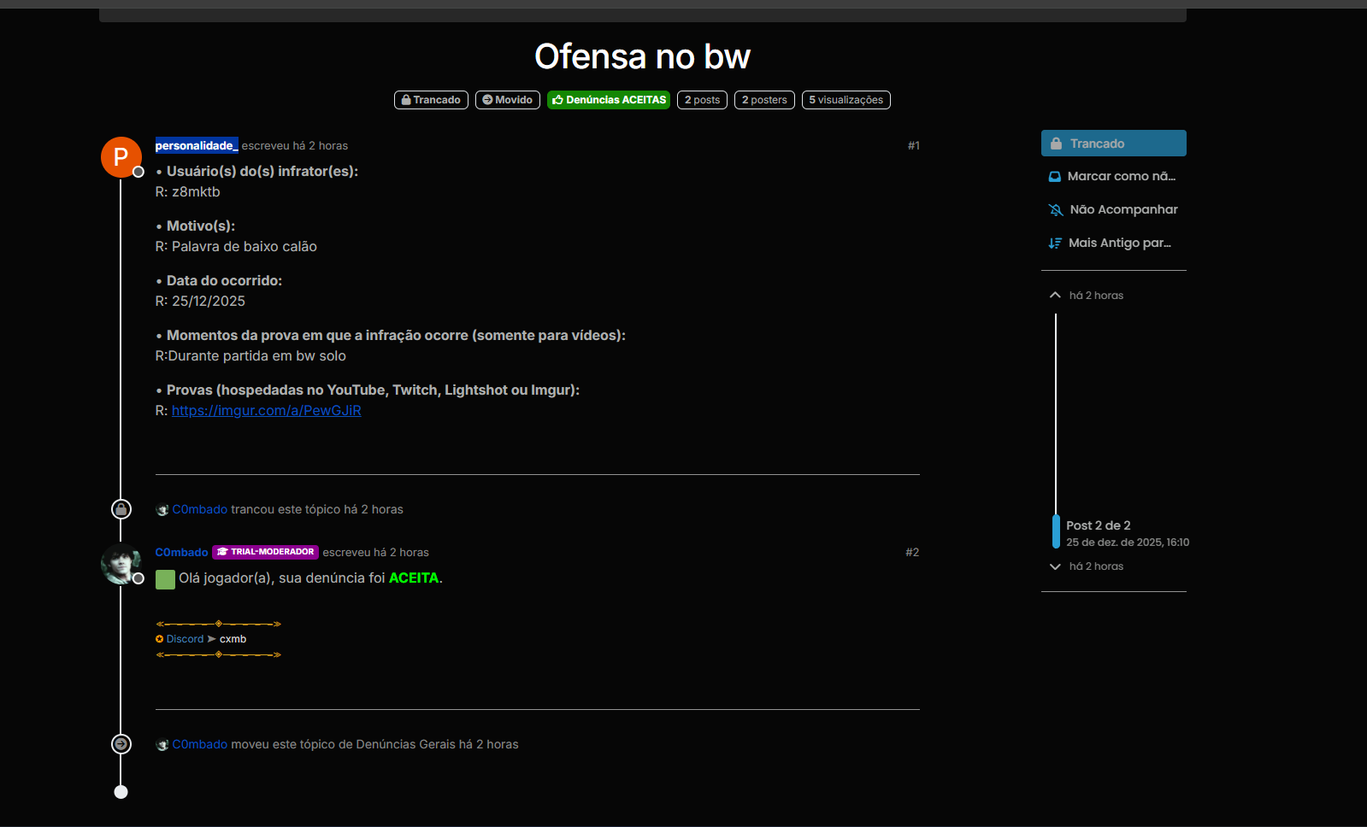Toggle Não Acompanhar topic following

coord(1113,209)
